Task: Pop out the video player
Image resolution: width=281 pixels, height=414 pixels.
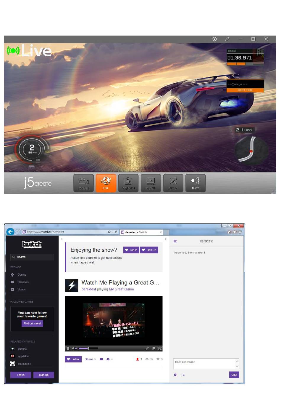Action: click(153, 348)
